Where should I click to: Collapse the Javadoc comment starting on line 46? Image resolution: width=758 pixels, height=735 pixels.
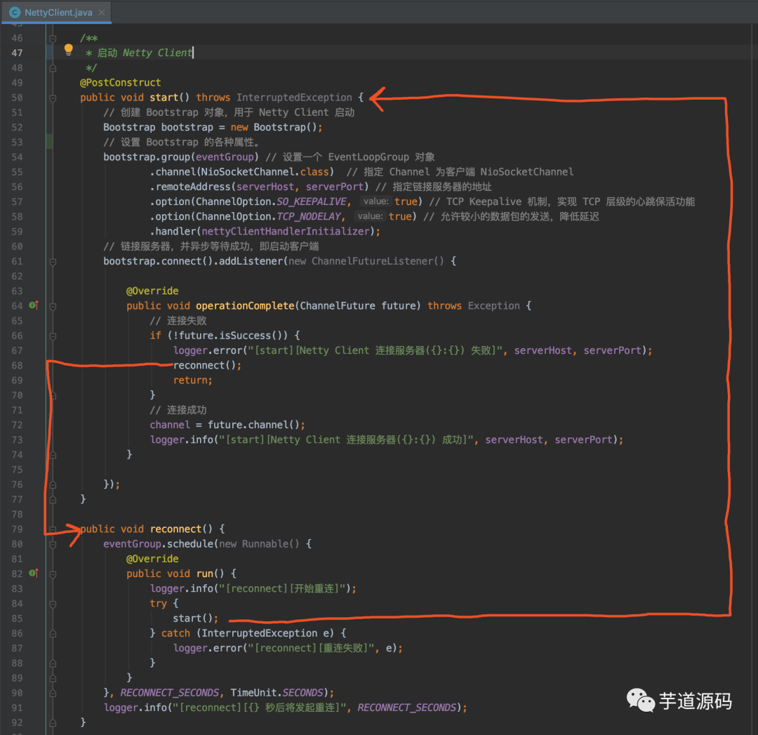(53, 38)
